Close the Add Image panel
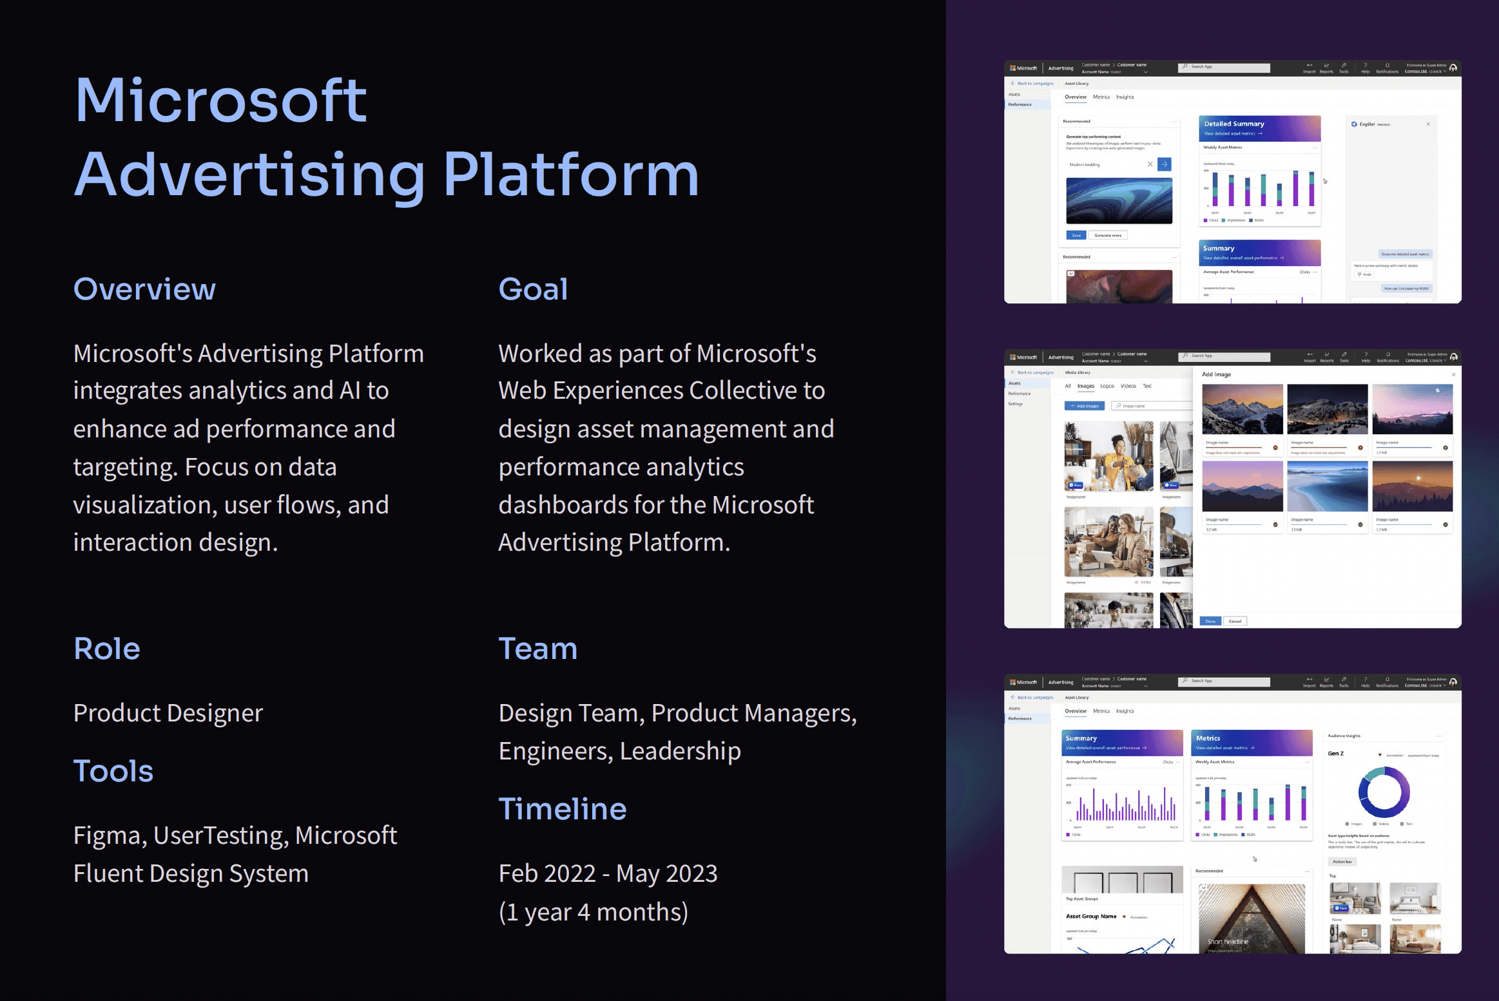Viewport: 1499px width, 1001px height. click(1453, 374)
